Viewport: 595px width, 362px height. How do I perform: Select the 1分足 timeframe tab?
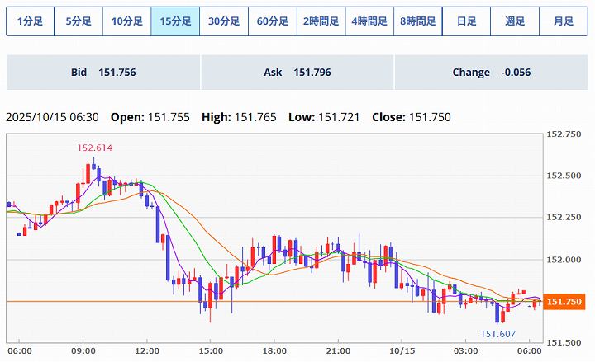point(30,21)
